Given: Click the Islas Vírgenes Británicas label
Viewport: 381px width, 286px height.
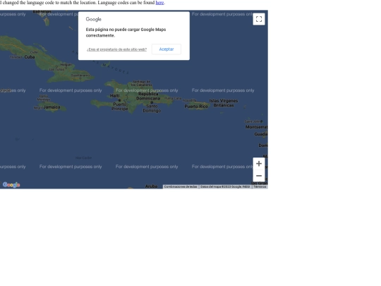Looking at the screenshot, I should 224,103.
